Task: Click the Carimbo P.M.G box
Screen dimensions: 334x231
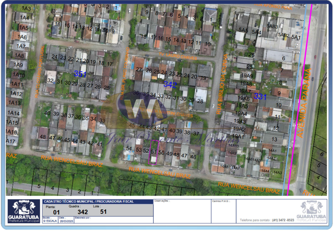Action: [x=224, y=212]
